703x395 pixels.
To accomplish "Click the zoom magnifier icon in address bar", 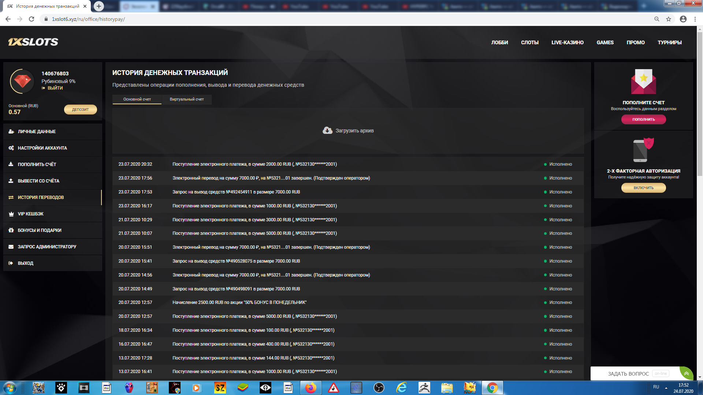I will click(x=657, y=19).
